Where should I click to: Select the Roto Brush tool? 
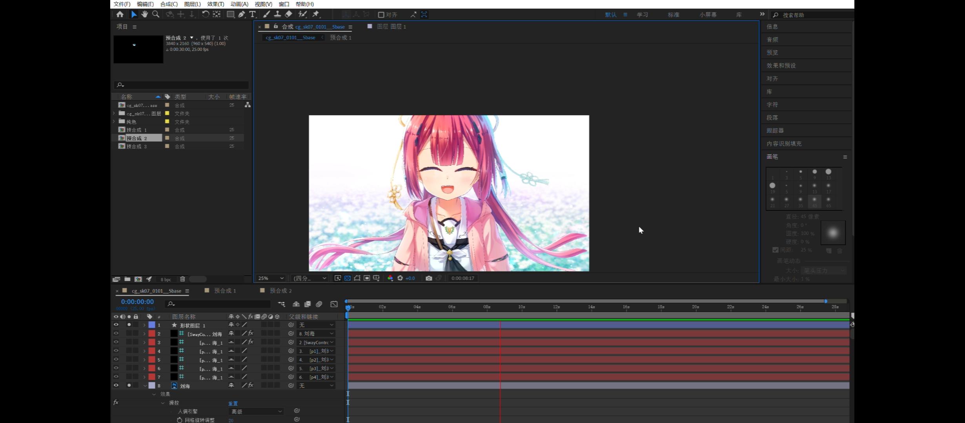302,14
